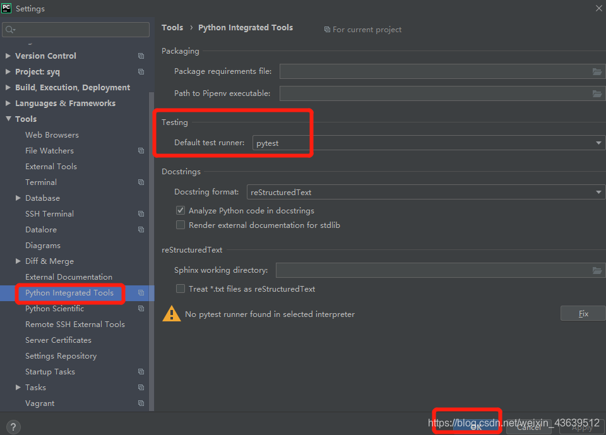Screen dimensions: 606x435
Task: Expand the Database node
Action: coord(18,198)
